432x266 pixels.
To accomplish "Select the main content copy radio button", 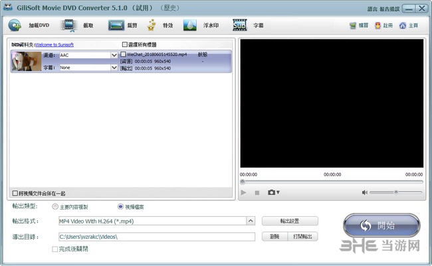I will [55, 206].
